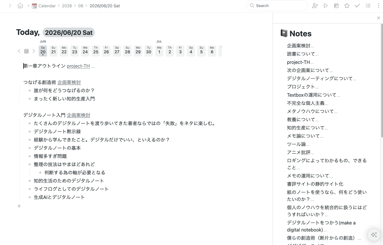383x245 pixels.
Task: Click bullet of 誰が何をどうつなげるのか？
Action: 30,91
